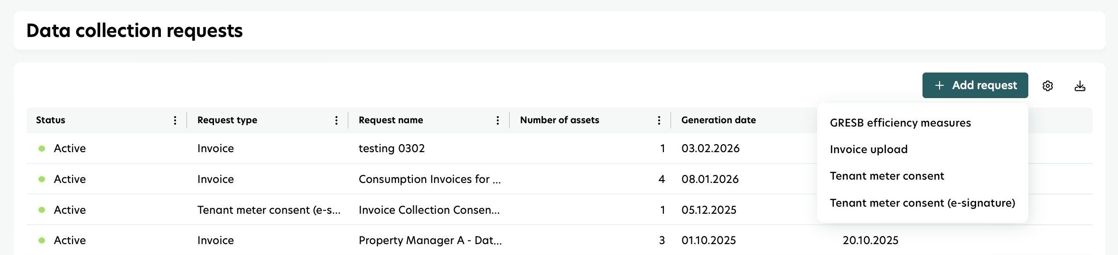Click Invoice type in testing 0302 row
Screen dimensions: 1118x255
[216, 148]
